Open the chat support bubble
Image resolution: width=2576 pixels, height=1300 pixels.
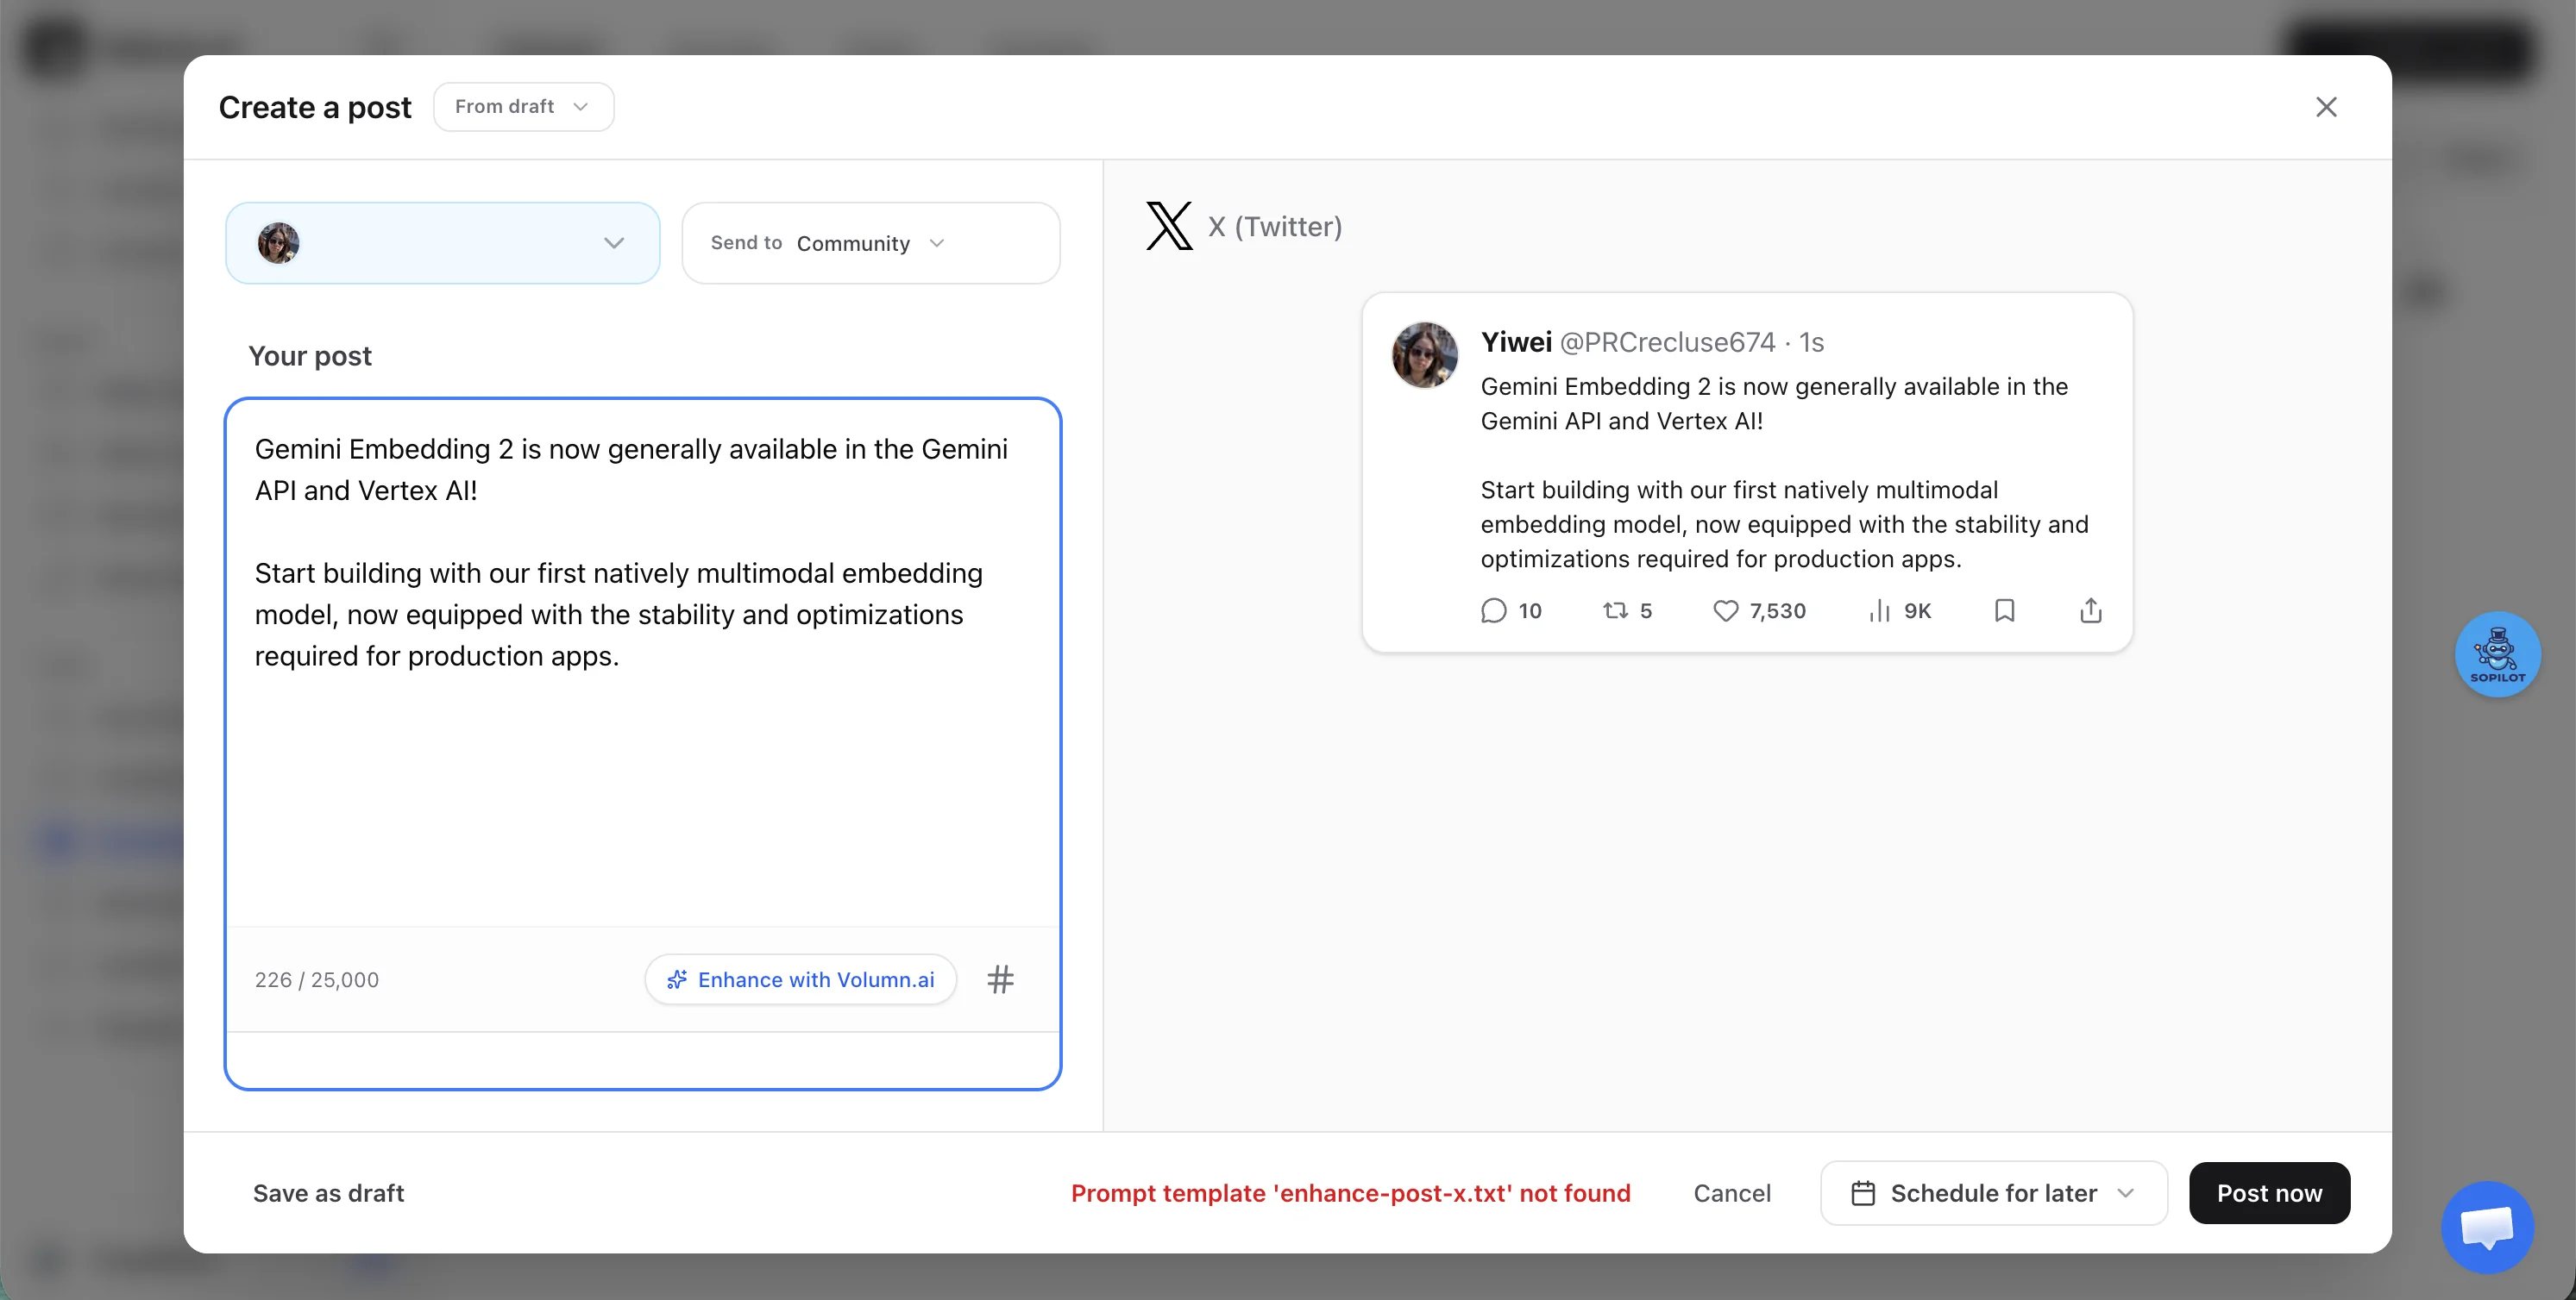click(2487, 1227)
